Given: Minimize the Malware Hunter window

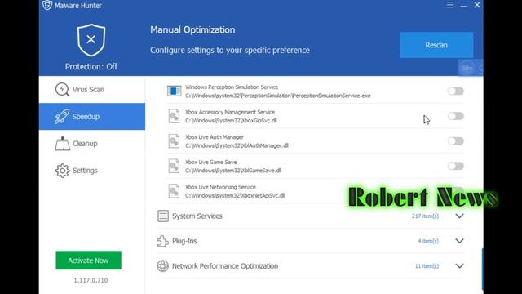Looking at the screenshot, I should tap(463, 5).
